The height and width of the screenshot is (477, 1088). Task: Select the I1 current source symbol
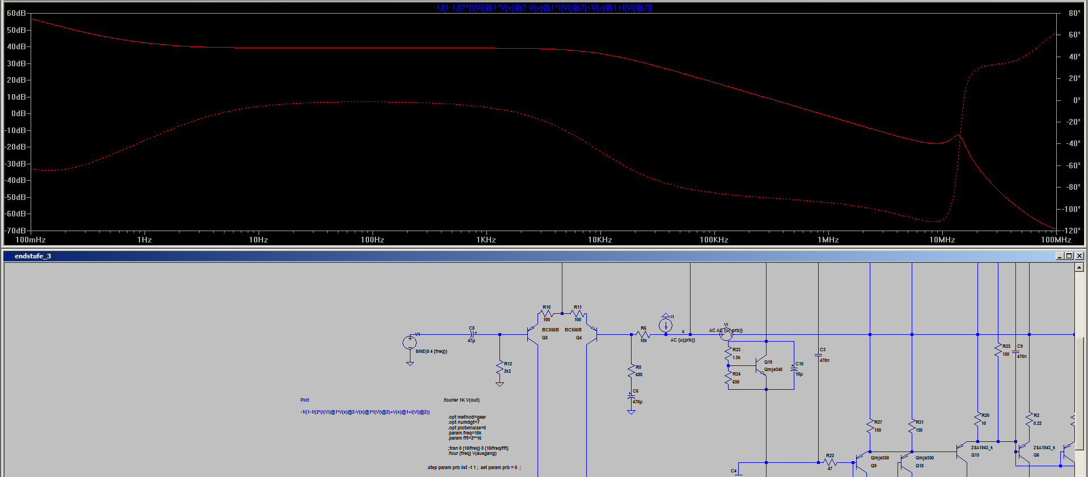[666, 325]
